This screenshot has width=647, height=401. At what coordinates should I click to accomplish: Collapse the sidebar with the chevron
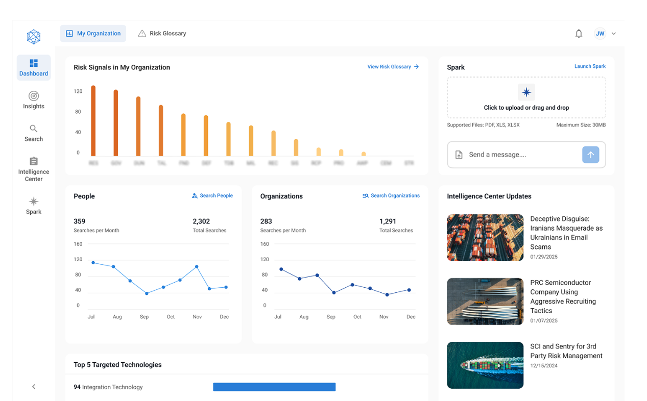point(34,387)
